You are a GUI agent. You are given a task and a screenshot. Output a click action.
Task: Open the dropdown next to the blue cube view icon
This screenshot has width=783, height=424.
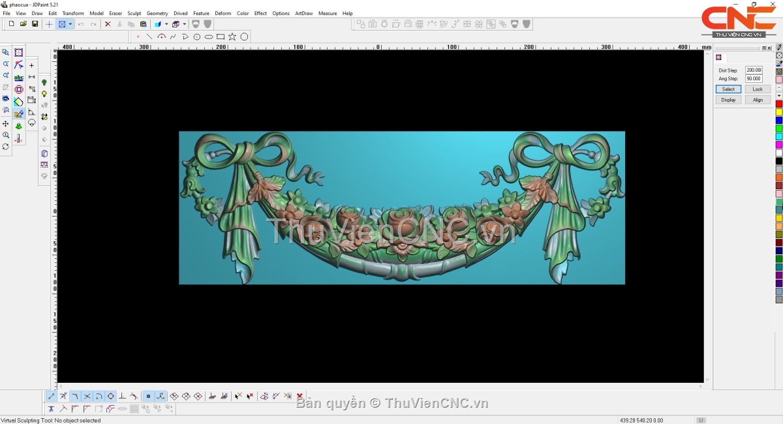(x=166, y=24)
